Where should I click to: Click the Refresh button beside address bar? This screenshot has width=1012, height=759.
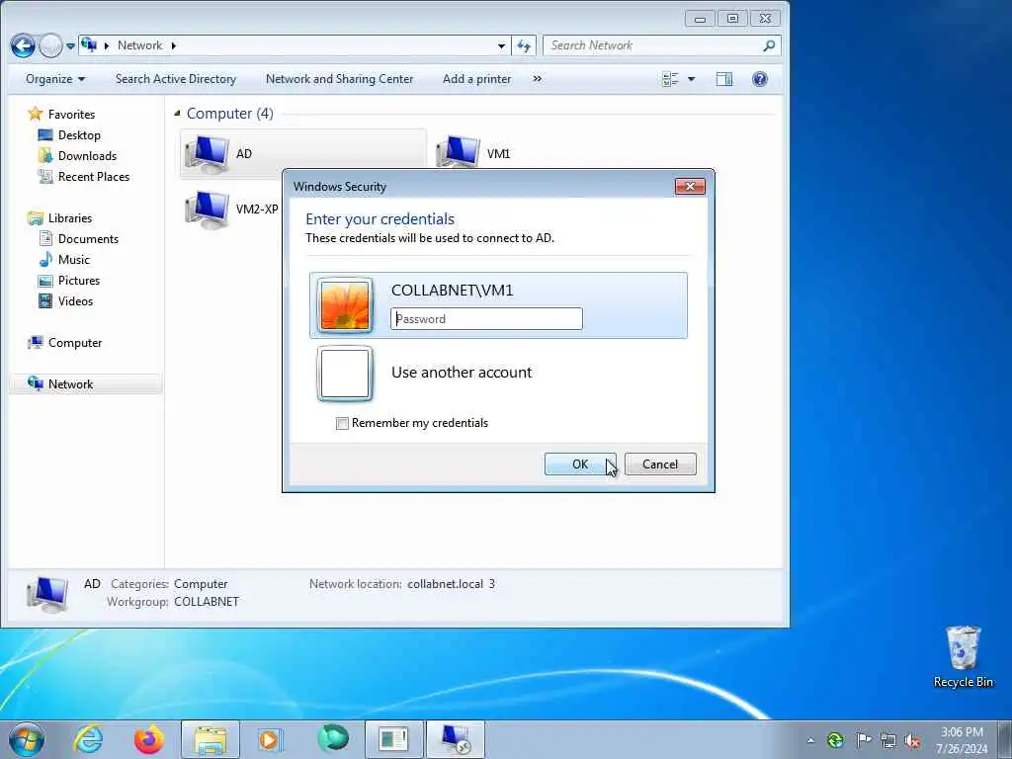pyautogui.click(x=524, y=45)
